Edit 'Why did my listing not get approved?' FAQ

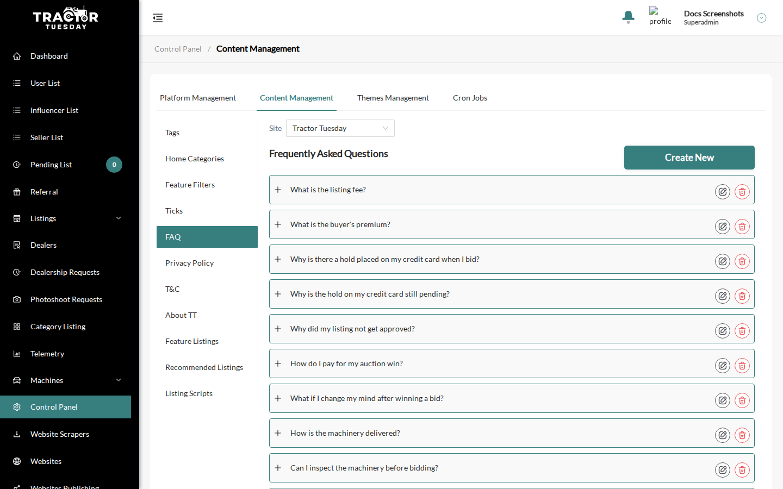723,331
